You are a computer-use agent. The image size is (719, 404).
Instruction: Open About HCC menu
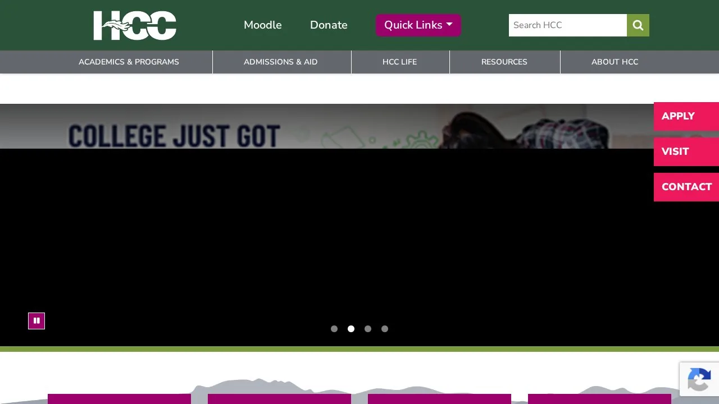click(x=615, y=62)
